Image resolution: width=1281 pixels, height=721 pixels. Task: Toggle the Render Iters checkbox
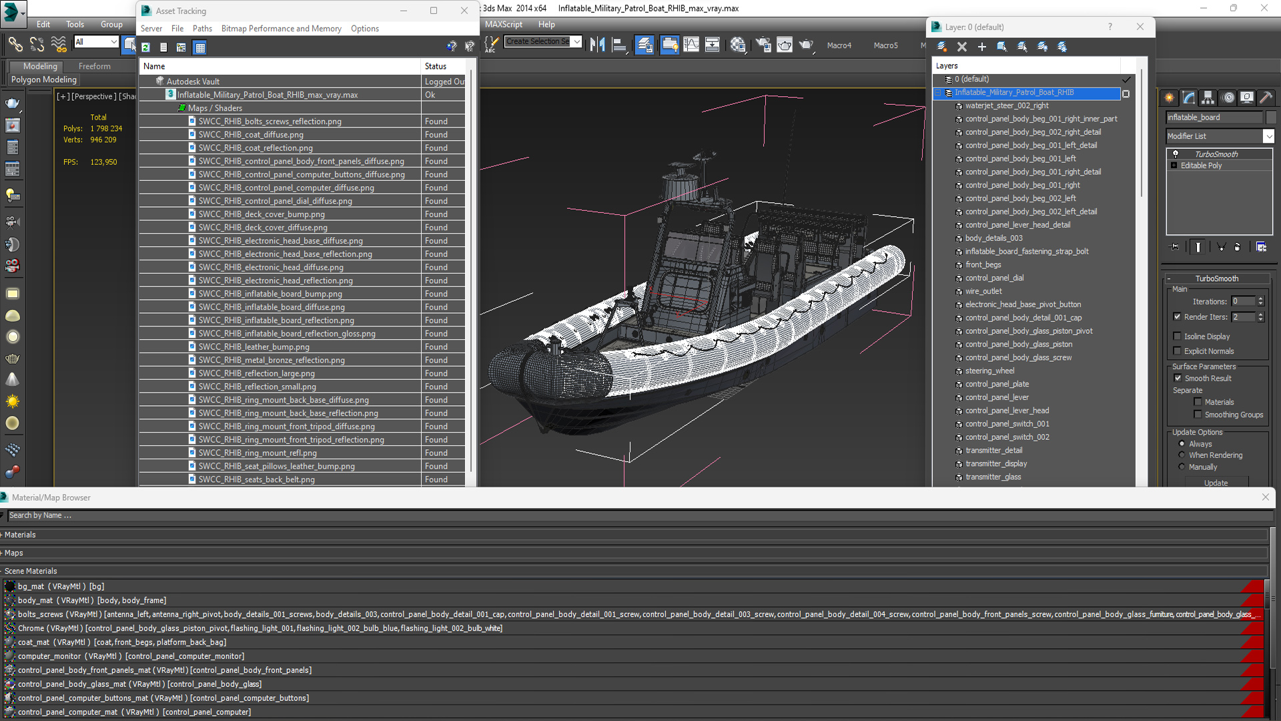coord(1177,317)
